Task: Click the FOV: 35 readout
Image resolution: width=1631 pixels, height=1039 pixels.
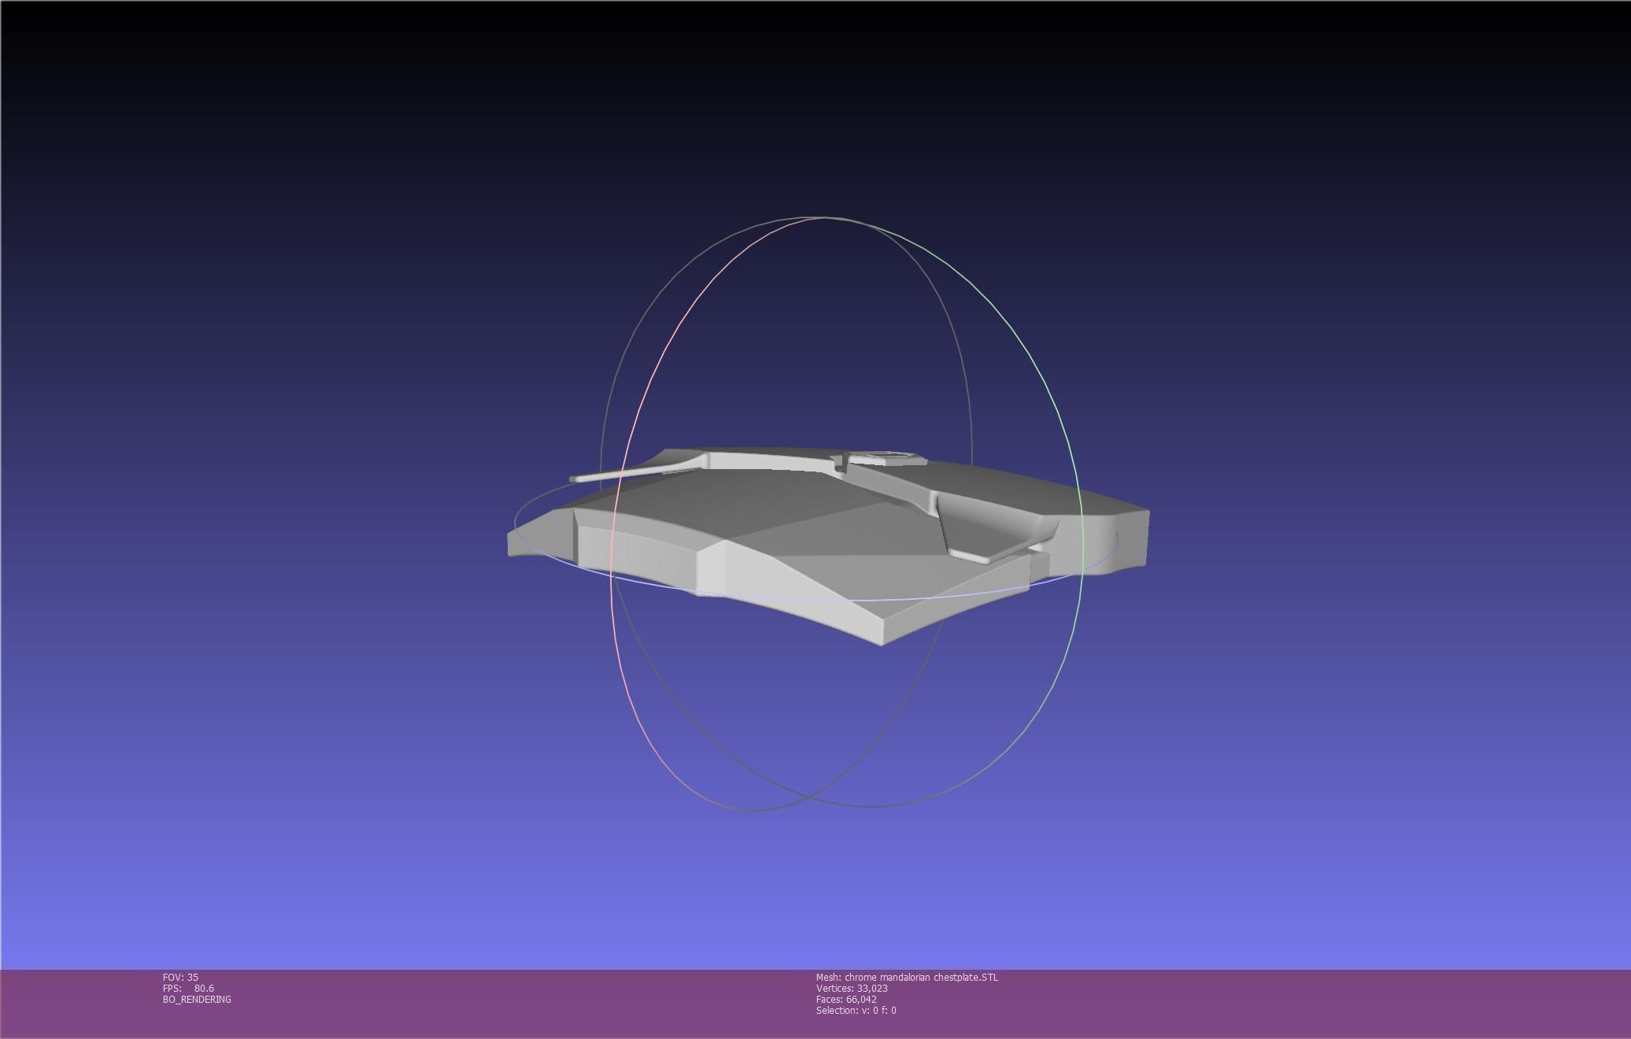Action: click(x=180, y=977)
